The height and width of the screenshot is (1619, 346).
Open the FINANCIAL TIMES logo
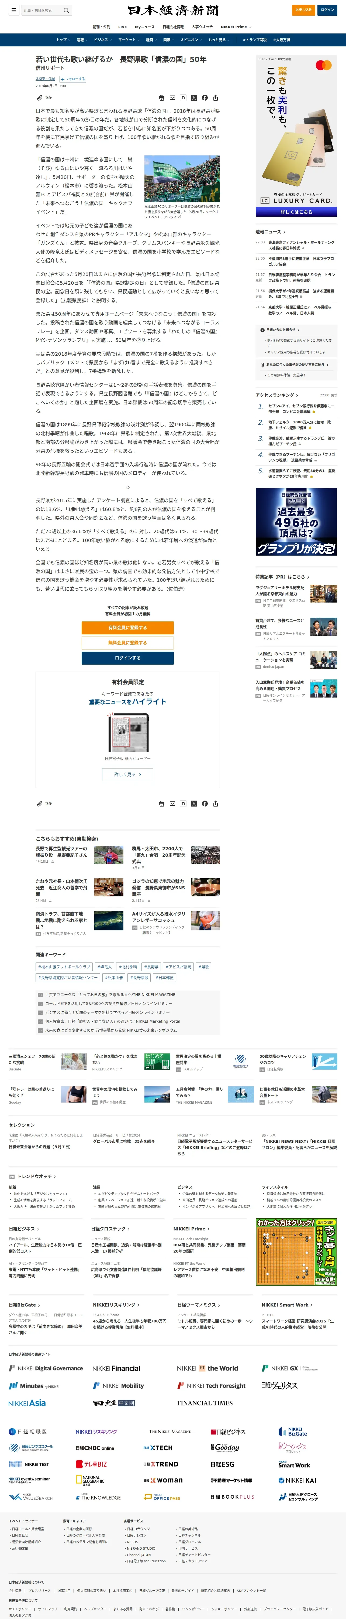tap(205, 1403)
